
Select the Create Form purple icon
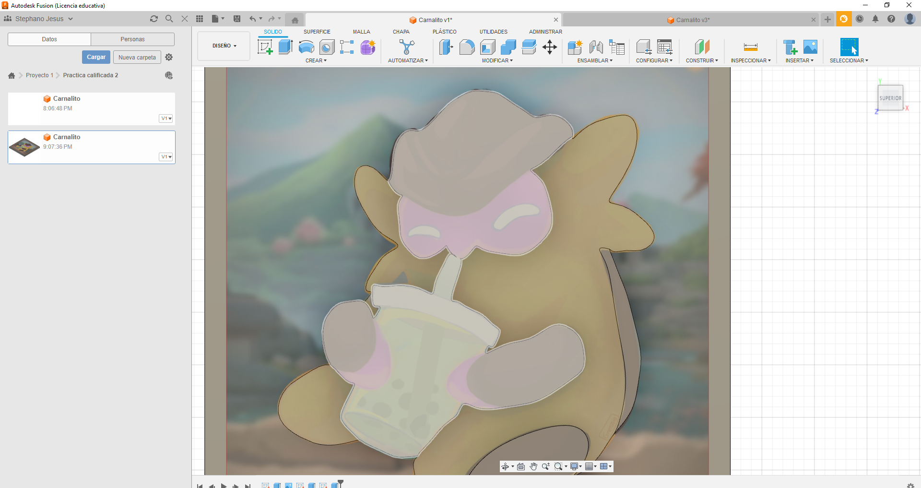coord(368,47)
